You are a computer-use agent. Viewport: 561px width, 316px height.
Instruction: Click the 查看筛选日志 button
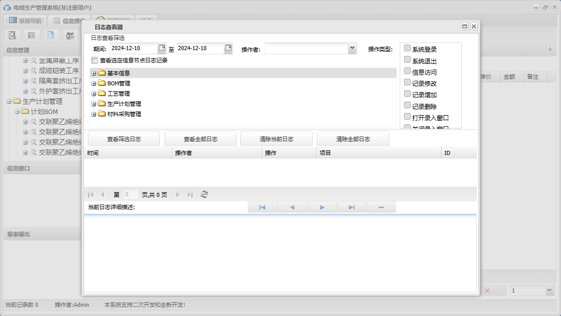pos(124,139)
